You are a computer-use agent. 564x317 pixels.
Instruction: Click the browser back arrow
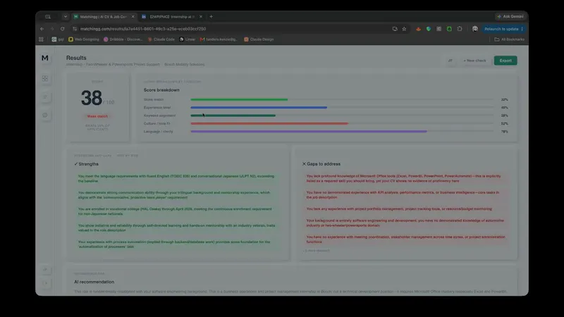click(42, 29)
